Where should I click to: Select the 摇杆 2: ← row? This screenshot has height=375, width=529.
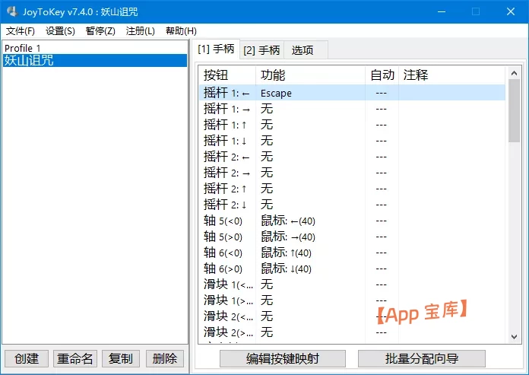352,157
